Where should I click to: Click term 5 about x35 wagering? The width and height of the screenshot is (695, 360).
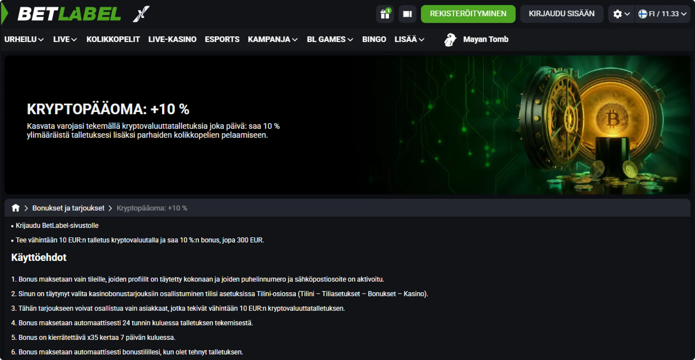coord(93,338)
